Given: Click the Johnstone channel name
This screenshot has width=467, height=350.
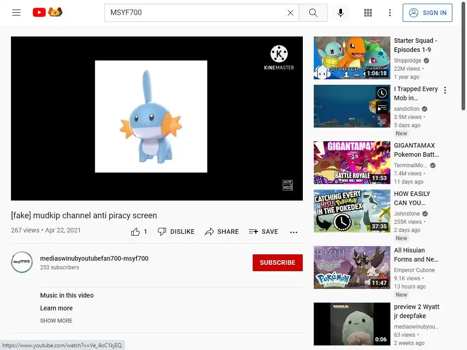Looking at the screenshot, I should click(x=407, y=213).
